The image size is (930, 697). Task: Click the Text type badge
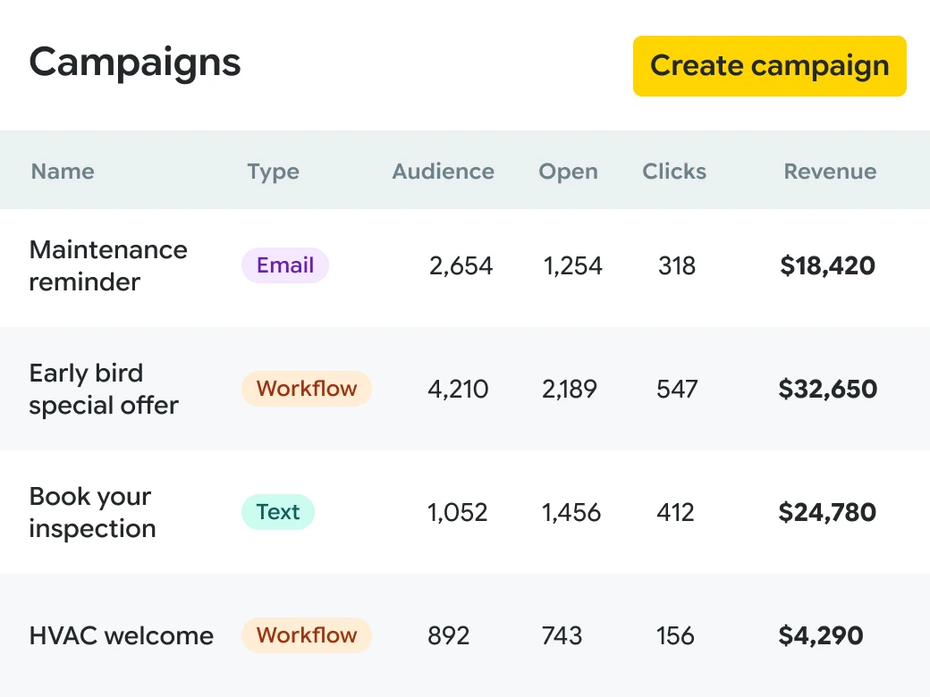click(277, 511)
